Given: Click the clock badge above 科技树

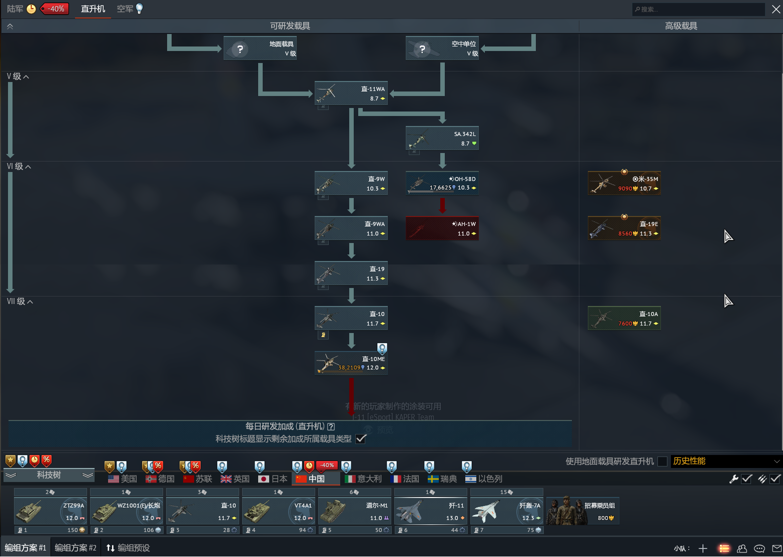Looking at the screenshot, I should tap(35, 460).
